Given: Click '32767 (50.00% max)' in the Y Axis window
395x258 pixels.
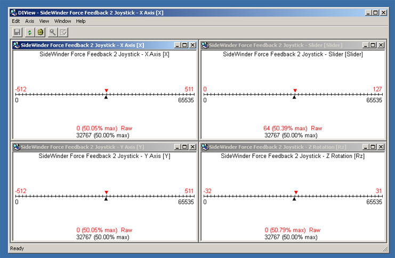Looking at the screenshot, I should click(103, 237).
